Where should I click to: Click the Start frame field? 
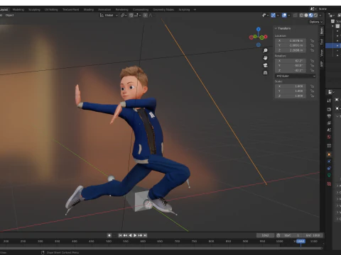click(x=292, y=235)
